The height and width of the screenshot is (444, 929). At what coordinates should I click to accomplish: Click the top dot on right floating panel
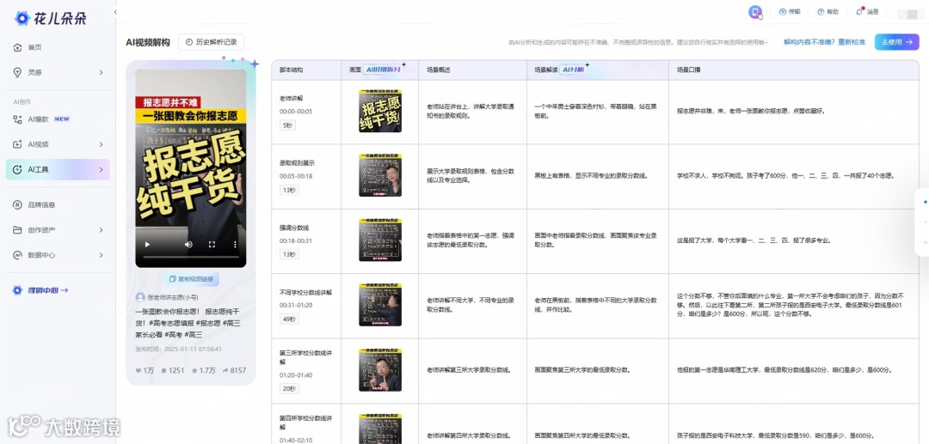point(926,202)
